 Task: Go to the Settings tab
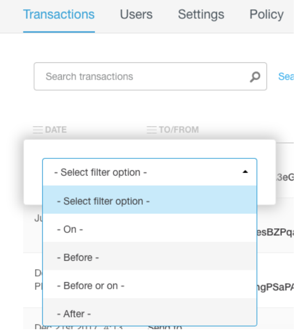click(201, 15)
